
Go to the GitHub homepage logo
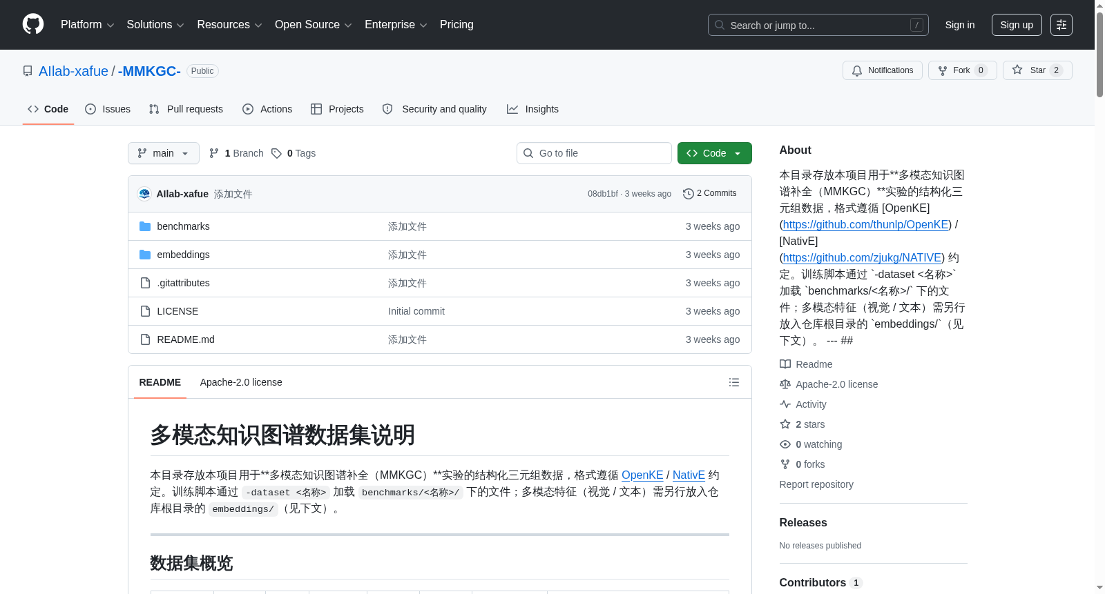point(33,25)
